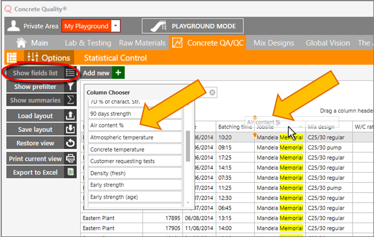Screen dimensions: 374x237
Task: Click the sigma summaries icon
Action: (70, 100)
